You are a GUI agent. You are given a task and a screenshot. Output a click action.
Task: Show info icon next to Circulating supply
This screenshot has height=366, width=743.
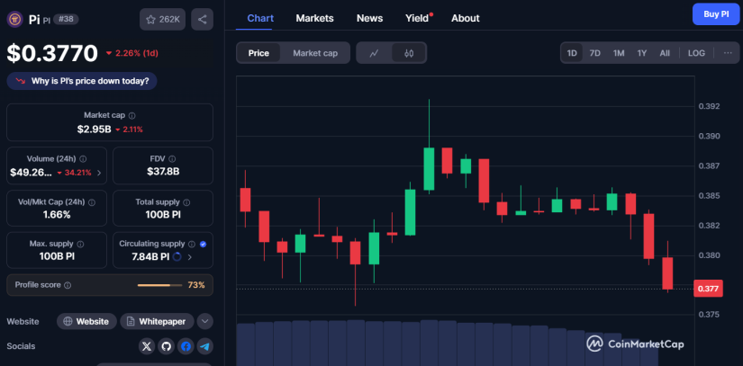(192, 244)
